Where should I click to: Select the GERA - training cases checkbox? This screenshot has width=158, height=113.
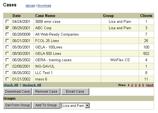tap(7, 60)
